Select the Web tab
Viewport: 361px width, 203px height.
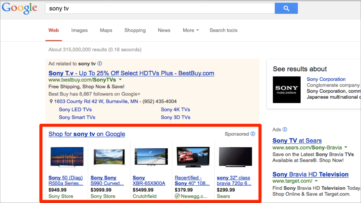(x=54, y=30)
